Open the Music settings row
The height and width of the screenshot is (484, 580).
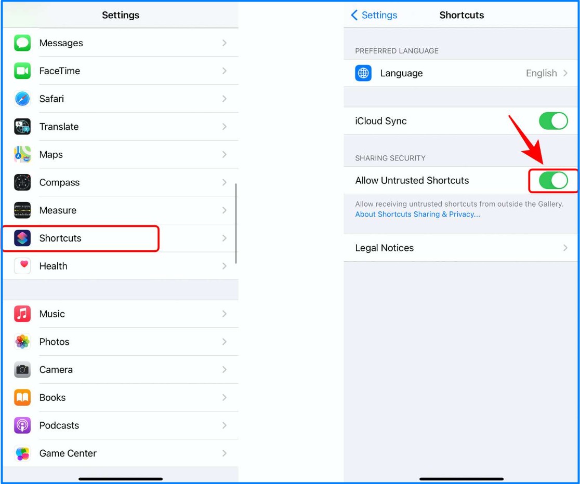click(x=121, y=314)
